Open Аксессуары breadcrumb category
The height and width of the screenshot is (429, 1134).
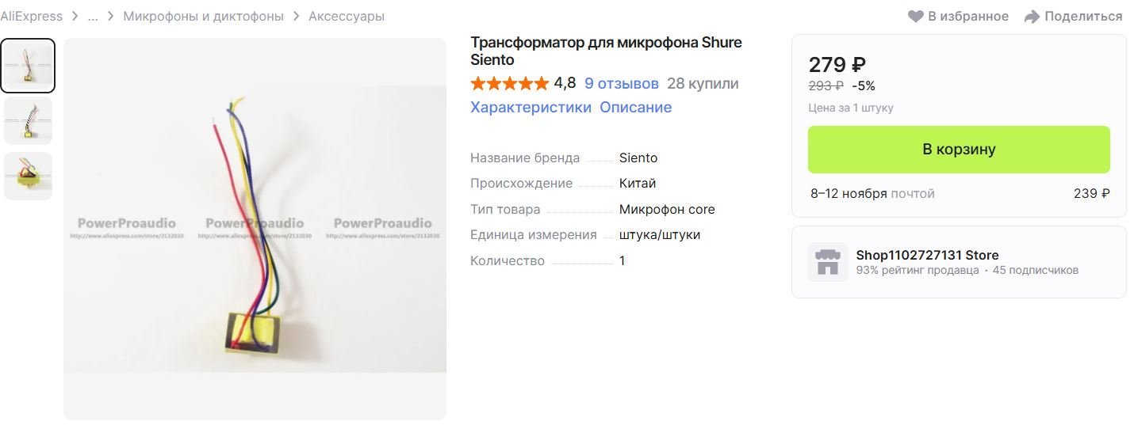pyautogui.click(x=346, y=16)
